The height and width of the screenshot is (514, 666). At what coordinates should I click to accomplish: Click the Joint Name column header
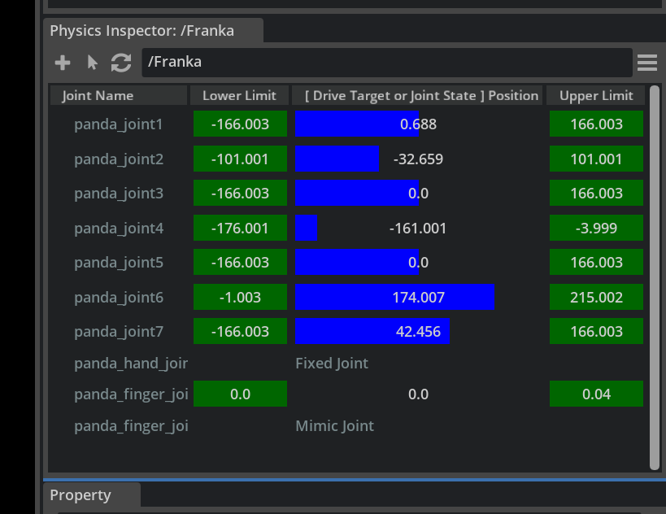click(x=119, y=96)
